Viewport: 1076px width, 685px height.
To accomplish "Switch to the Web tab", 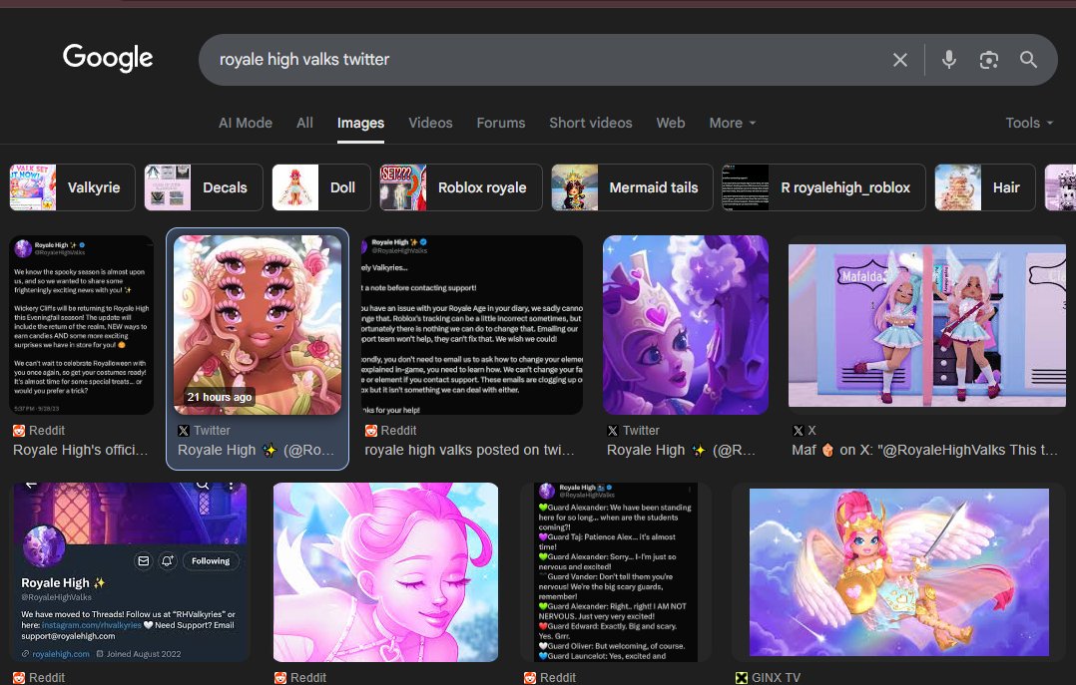I will point(671,123).
